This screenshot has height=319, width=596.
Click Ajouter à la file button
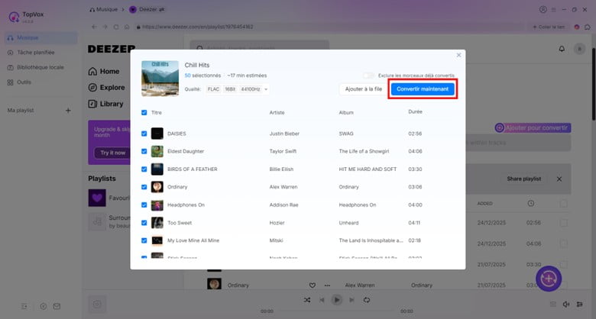[x=364, y=89]
